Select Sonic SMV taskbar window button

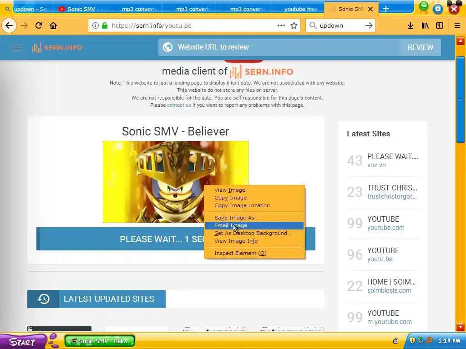100,341
